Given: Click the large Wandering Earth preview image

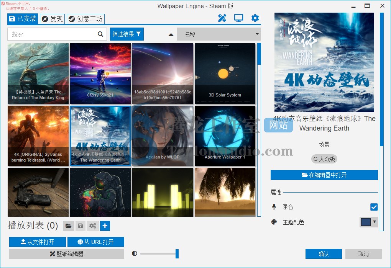Looking at the screenshot, I should click(324, 62).
